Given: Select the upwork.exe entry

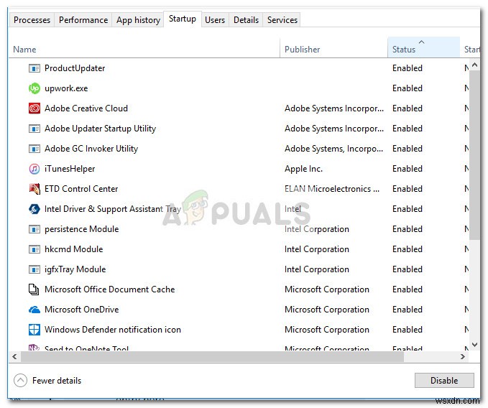Looking at the screenshot, I should tap(66, 88).
